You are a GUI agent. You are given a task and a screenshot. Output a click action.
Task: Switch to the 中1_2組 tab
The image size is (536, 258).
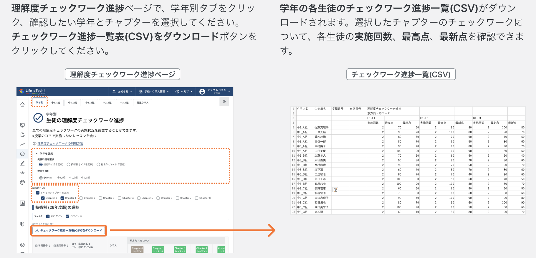[73, 102]
